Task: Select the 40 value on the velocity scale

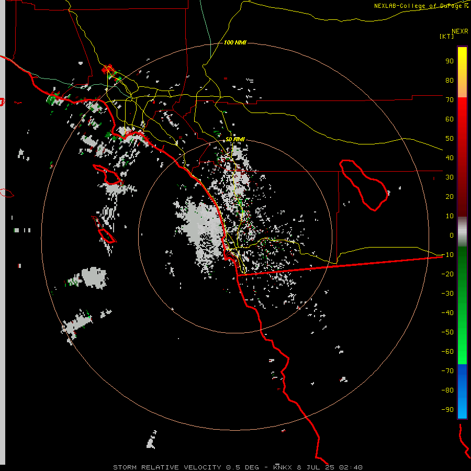Action: pos(450,158)
